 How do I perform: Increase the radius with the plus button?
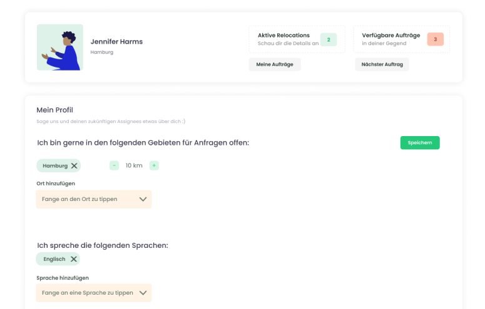click(154, 165)
